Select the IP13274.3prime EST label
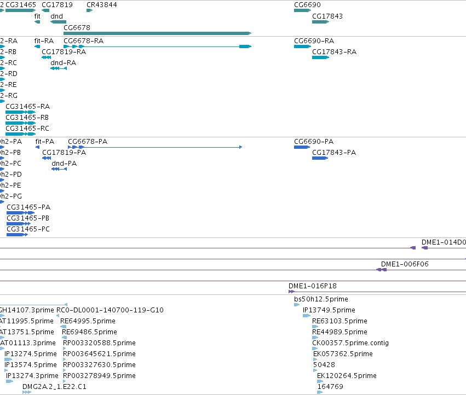This screenshot has width=466, height=395. coord(32,376)
